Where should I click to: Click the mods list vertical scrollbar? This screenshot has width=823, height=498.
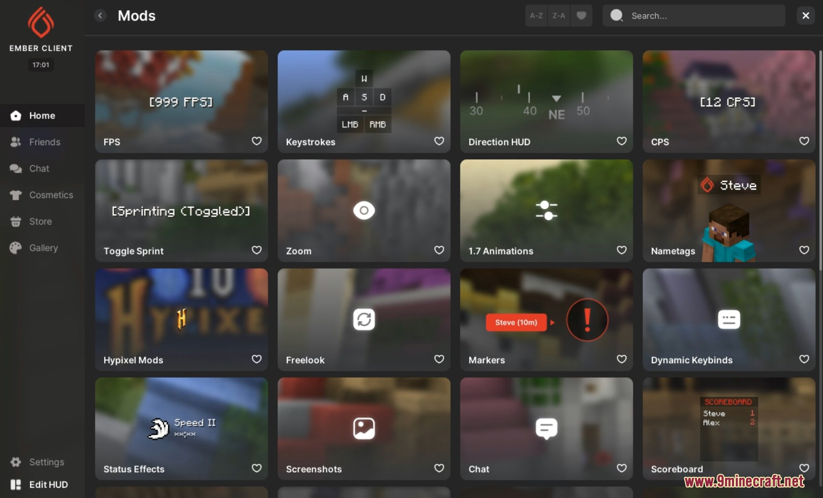tap(821, 161)
